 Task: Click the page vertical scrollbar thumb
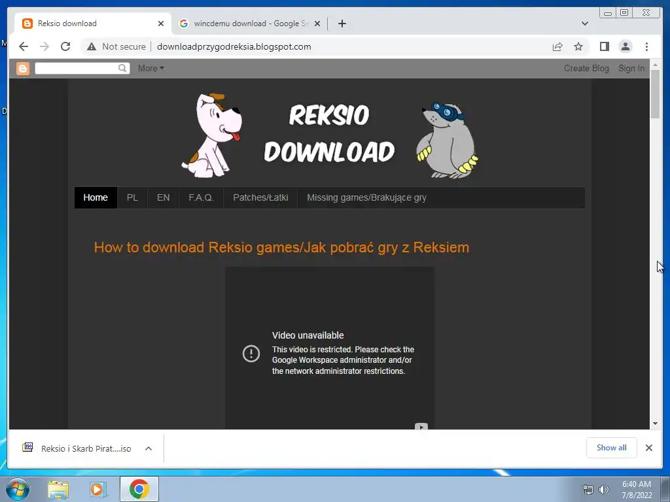[655, 94]
